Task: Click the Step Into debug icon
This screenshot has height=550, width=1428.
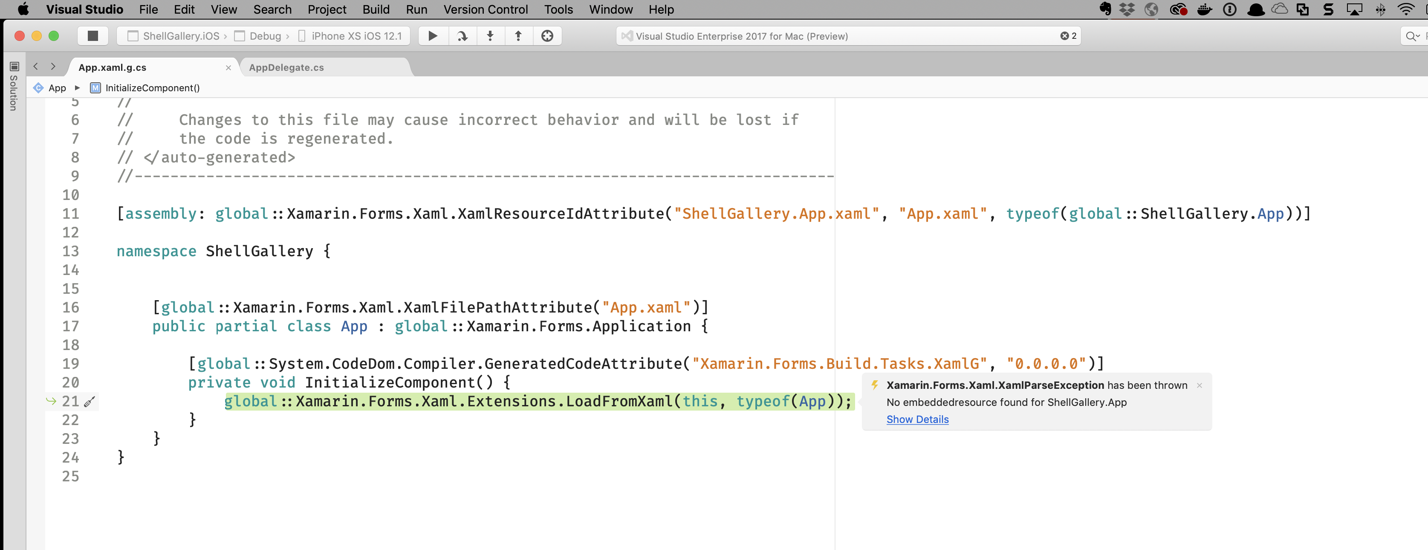Action: (490, 35)
